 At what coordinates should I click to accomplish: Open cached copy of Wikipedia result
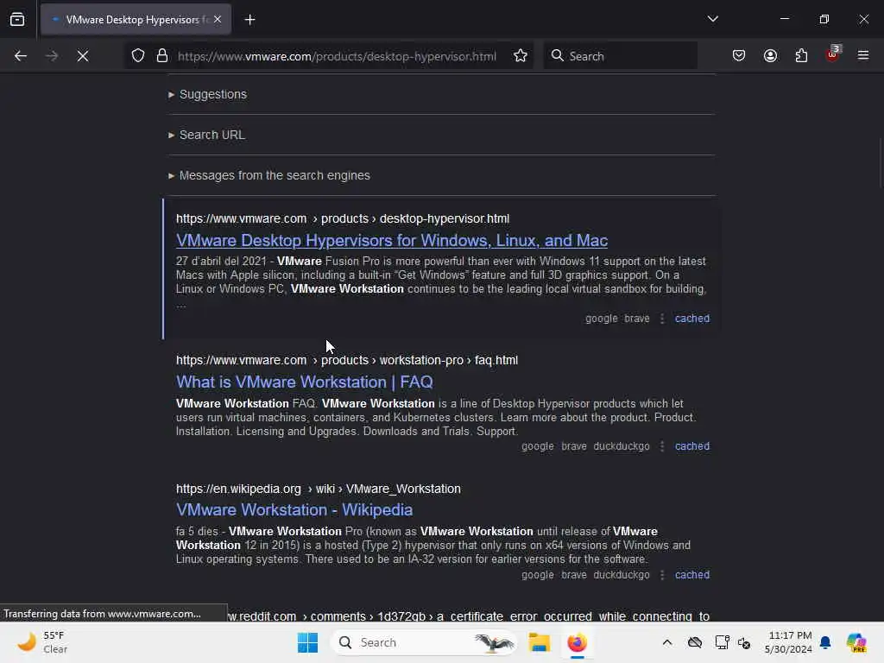[x=692, y=575]
